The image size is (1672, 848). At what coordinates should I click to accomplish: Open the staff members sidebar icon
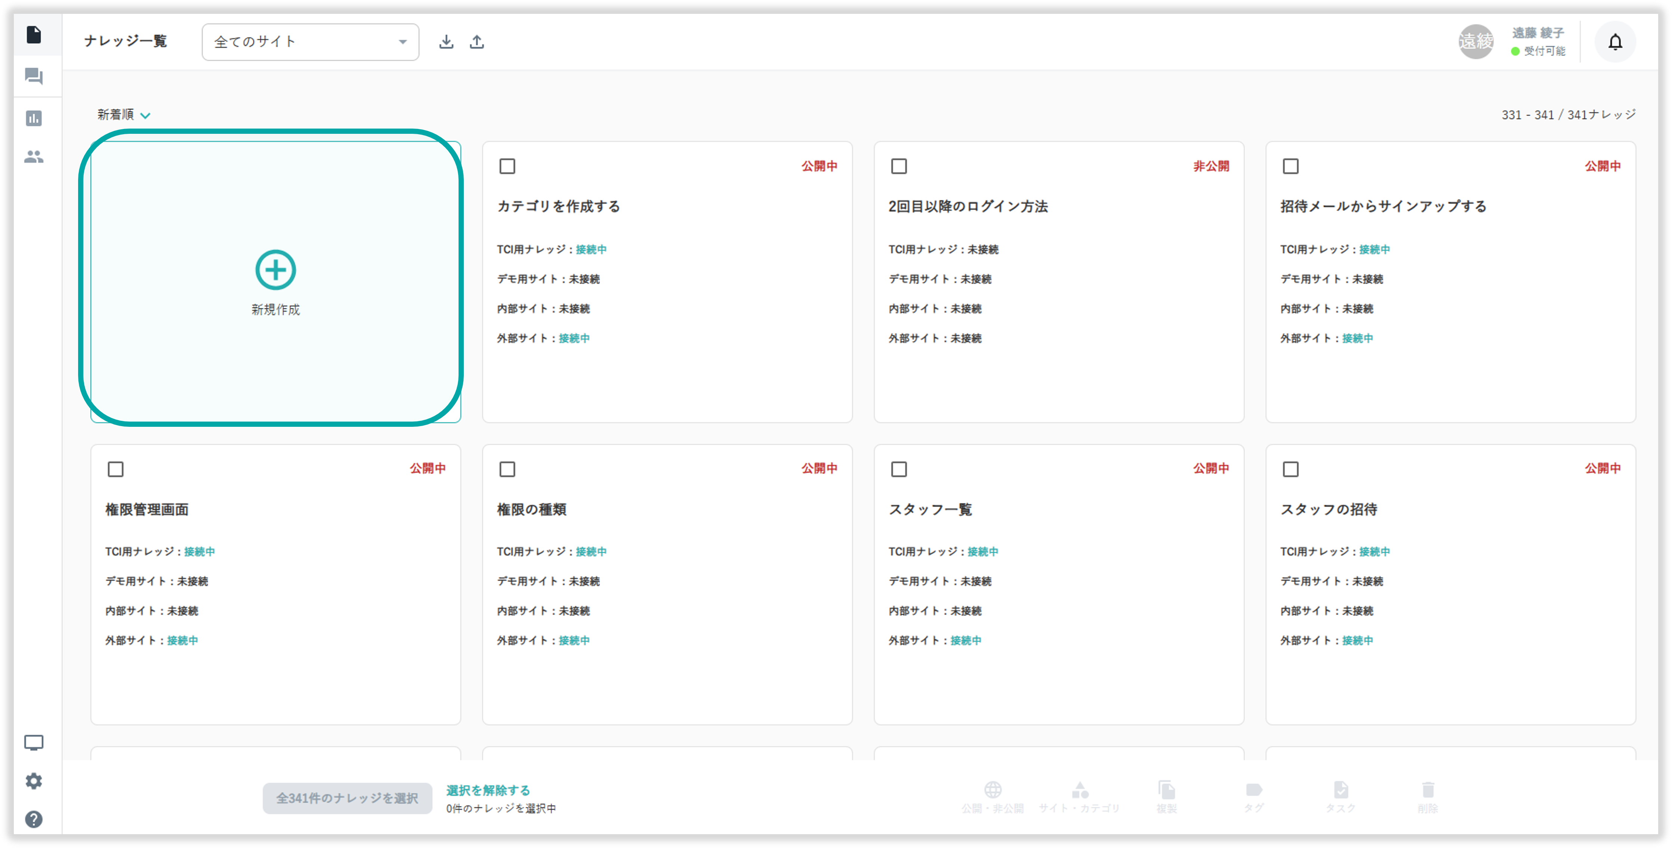click(x=34, y=157)
